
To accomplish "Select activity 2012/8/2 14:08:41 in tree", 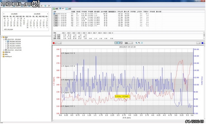I will 15,46.
